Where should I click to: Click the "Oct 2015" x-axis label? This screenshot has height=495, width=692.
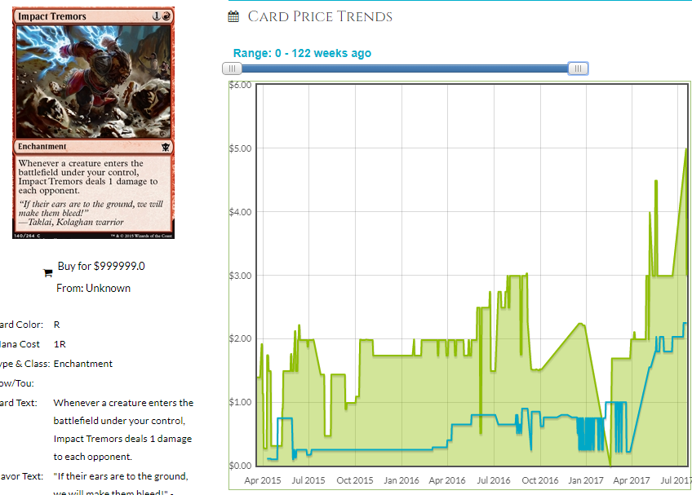[x=355, y=480]
